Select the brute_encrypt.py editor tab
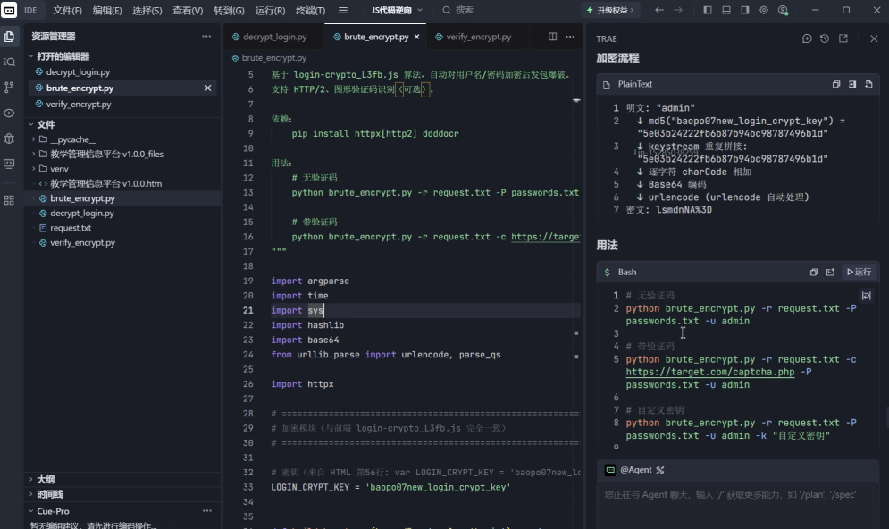This screenshot has width=889, height=529. point(374,37)
